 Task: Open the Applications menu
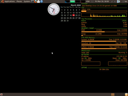(9, 2)
